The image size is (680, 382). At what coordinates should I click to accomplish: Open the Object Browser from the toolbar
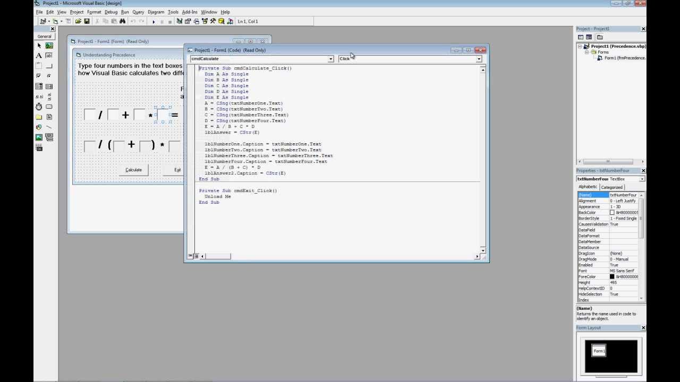click(x=205, y=21)
